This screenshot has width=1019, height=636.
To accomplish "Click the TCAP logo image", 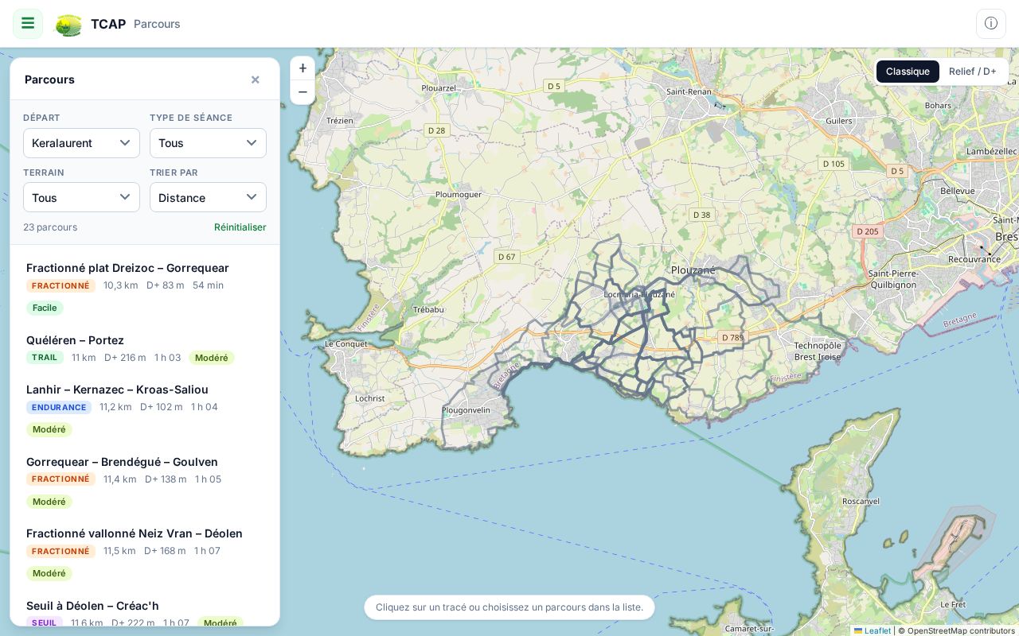I will click(68, 25).
